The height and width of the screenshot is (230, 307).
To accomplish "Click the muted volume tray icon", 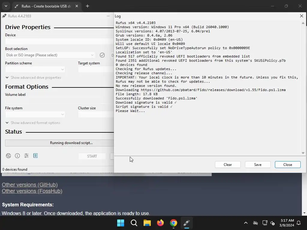I will [x=273, y=223].
